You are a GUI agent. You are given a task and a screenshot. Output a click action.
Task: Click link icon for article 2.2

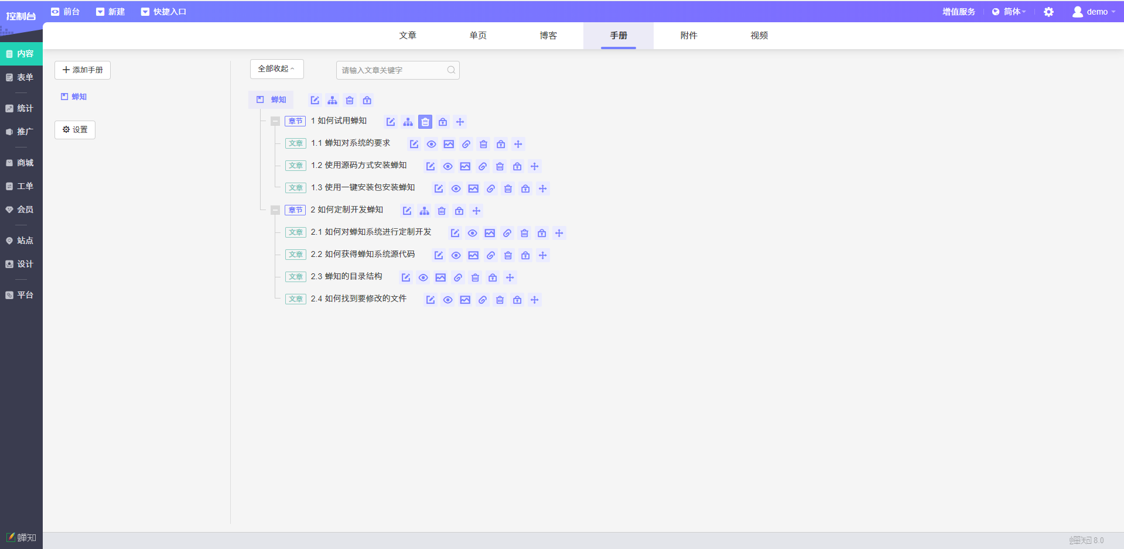tap(491, 255)
